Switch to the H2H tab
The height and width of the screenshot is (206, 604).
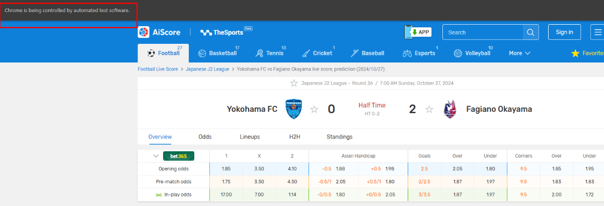click(x=294, y=136)
